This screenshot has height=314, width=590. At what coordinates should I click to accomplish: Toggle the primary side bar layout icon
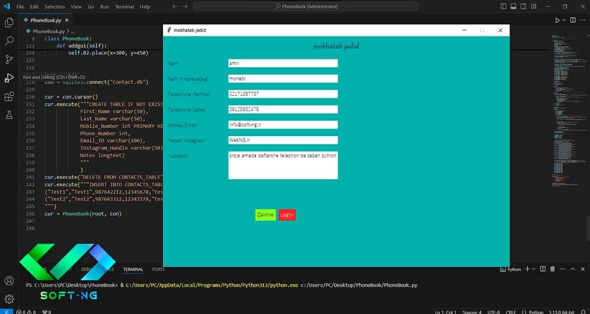coord(503,6)
